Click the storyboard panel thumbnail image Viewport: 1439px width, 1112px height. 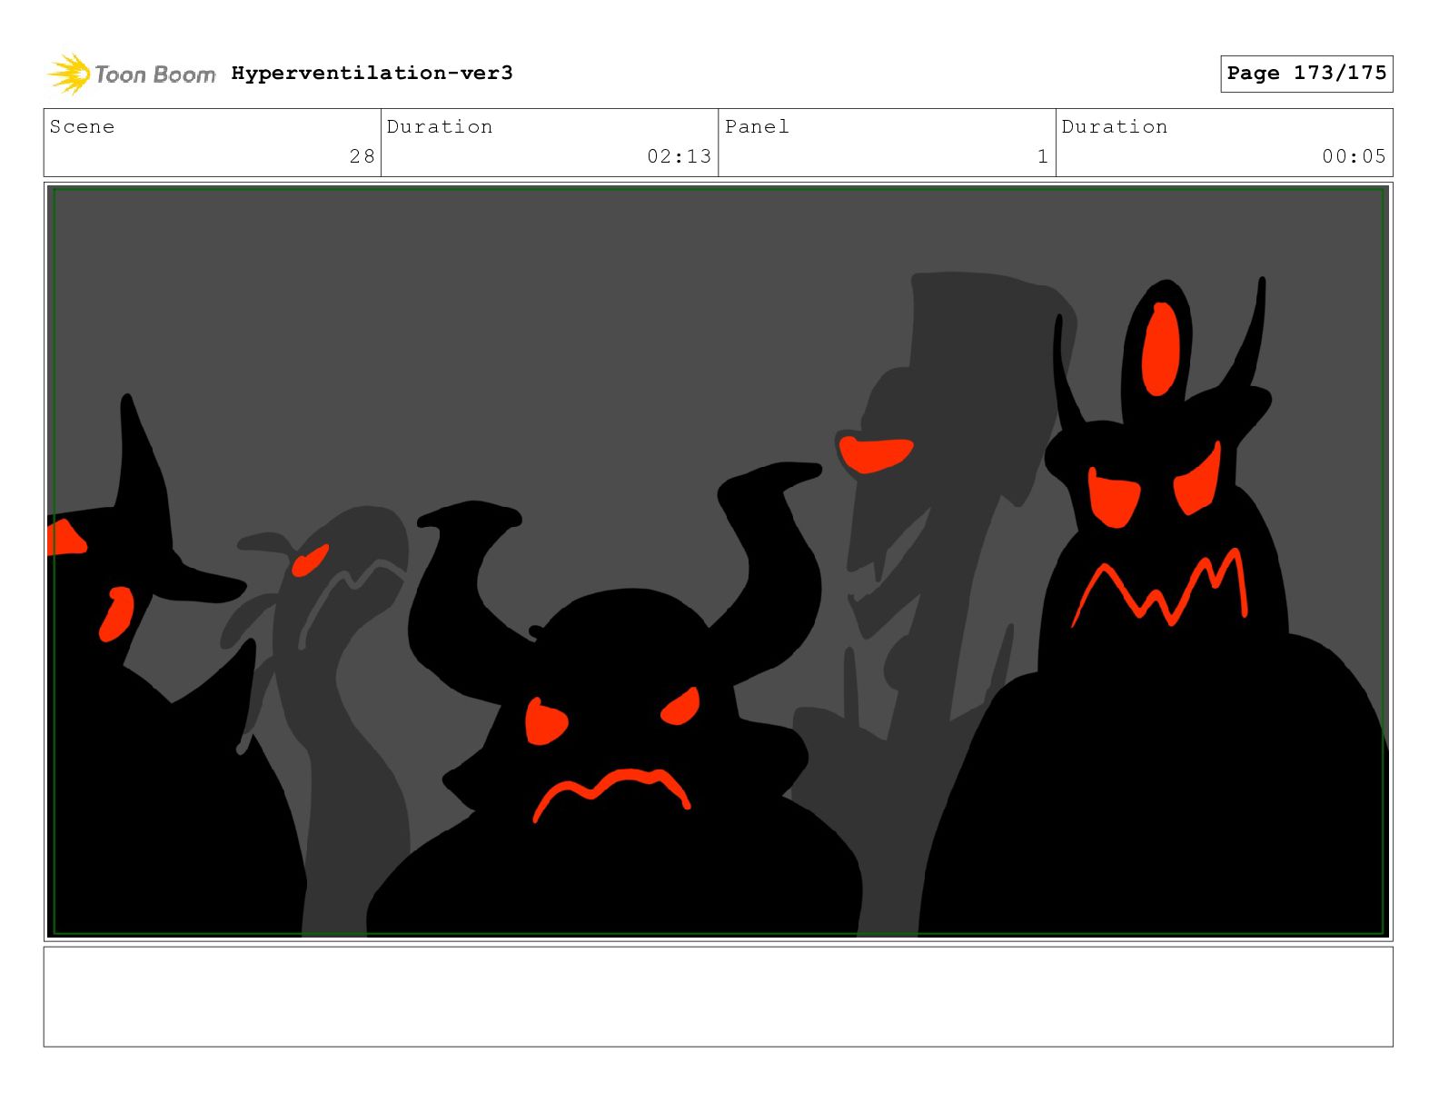[x=719, y=561]
